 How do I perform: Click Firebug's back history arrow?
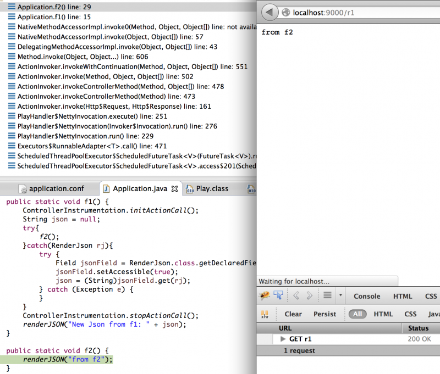click(x=296, y=296)
